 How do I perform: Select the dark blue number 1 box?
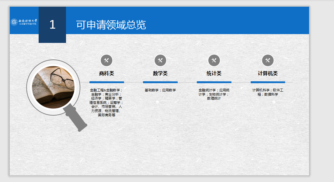[52, 25]
